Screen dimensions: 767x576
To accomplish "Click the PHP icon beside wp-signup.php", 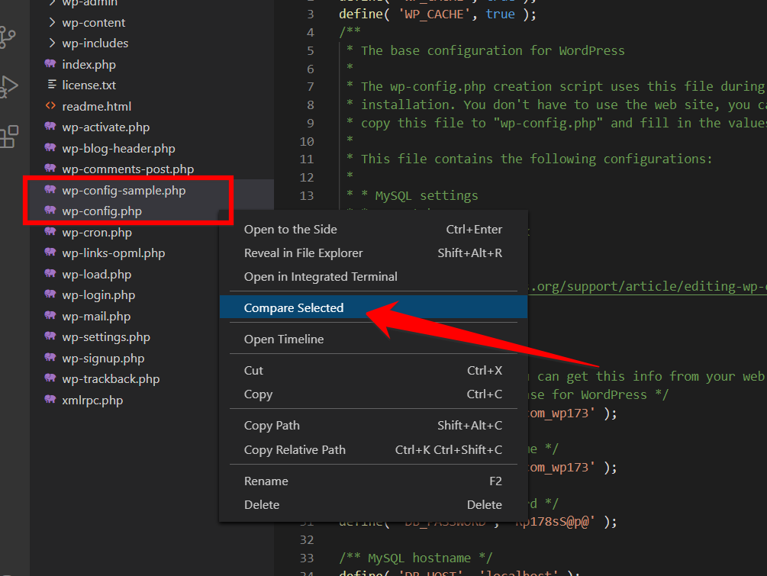I will pos(50,358).
